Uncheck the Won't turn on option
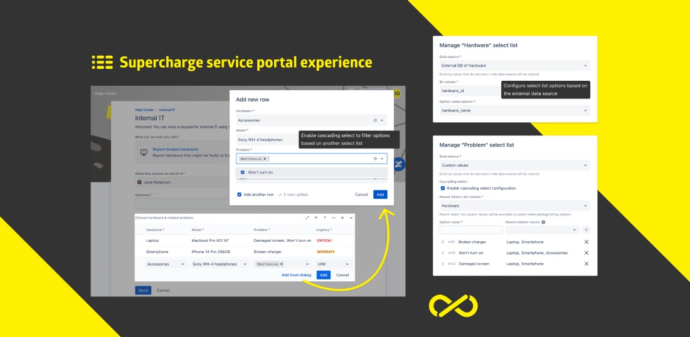 pos(242,172)
